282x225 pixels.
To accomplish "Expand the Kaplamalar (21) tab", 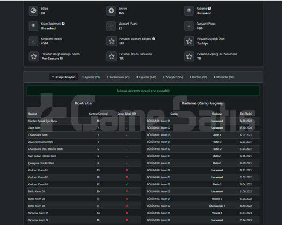I will click(x=118, y=77).
